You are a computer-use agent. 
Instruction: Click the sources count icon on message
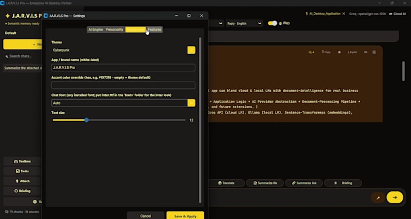311,52
